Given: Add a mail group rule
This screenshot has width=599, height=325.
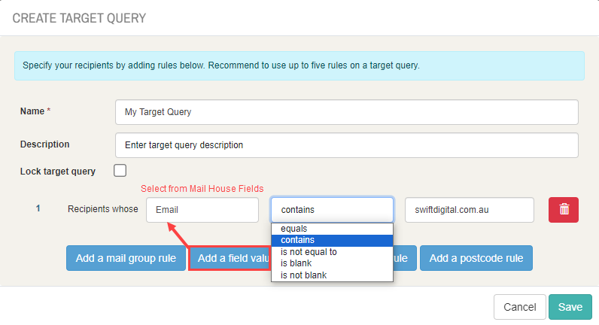Looking at the screenshot, I should [126, 258].
